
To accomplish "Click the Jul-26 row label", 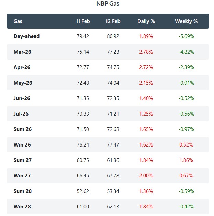I will [x=22, y=114].
